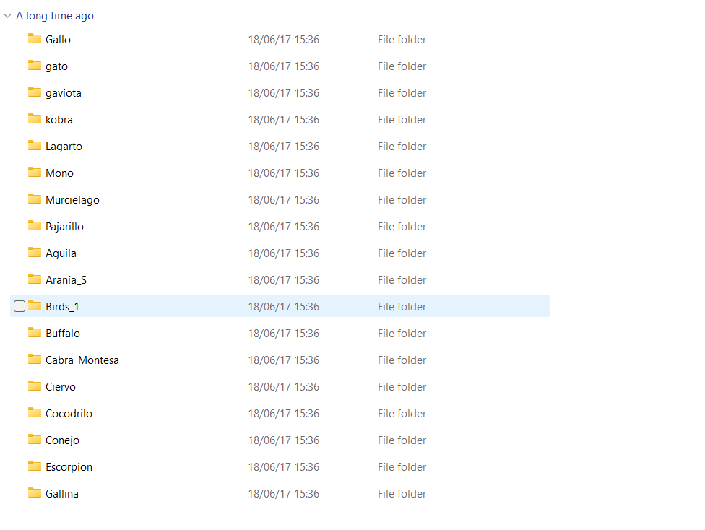
Task: Select the Murcielago folder icon
Action: point(35,199)
